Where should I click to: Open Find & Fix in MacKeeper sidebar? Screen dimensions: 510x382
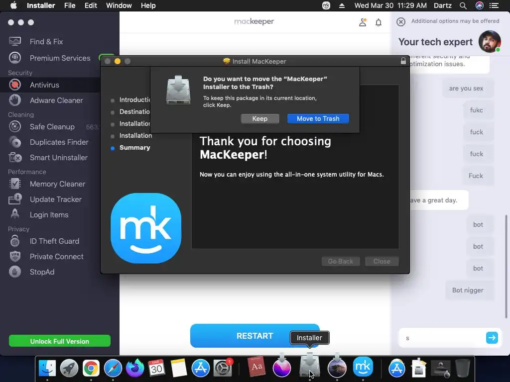pyautogui.click(x=46, y=42)
